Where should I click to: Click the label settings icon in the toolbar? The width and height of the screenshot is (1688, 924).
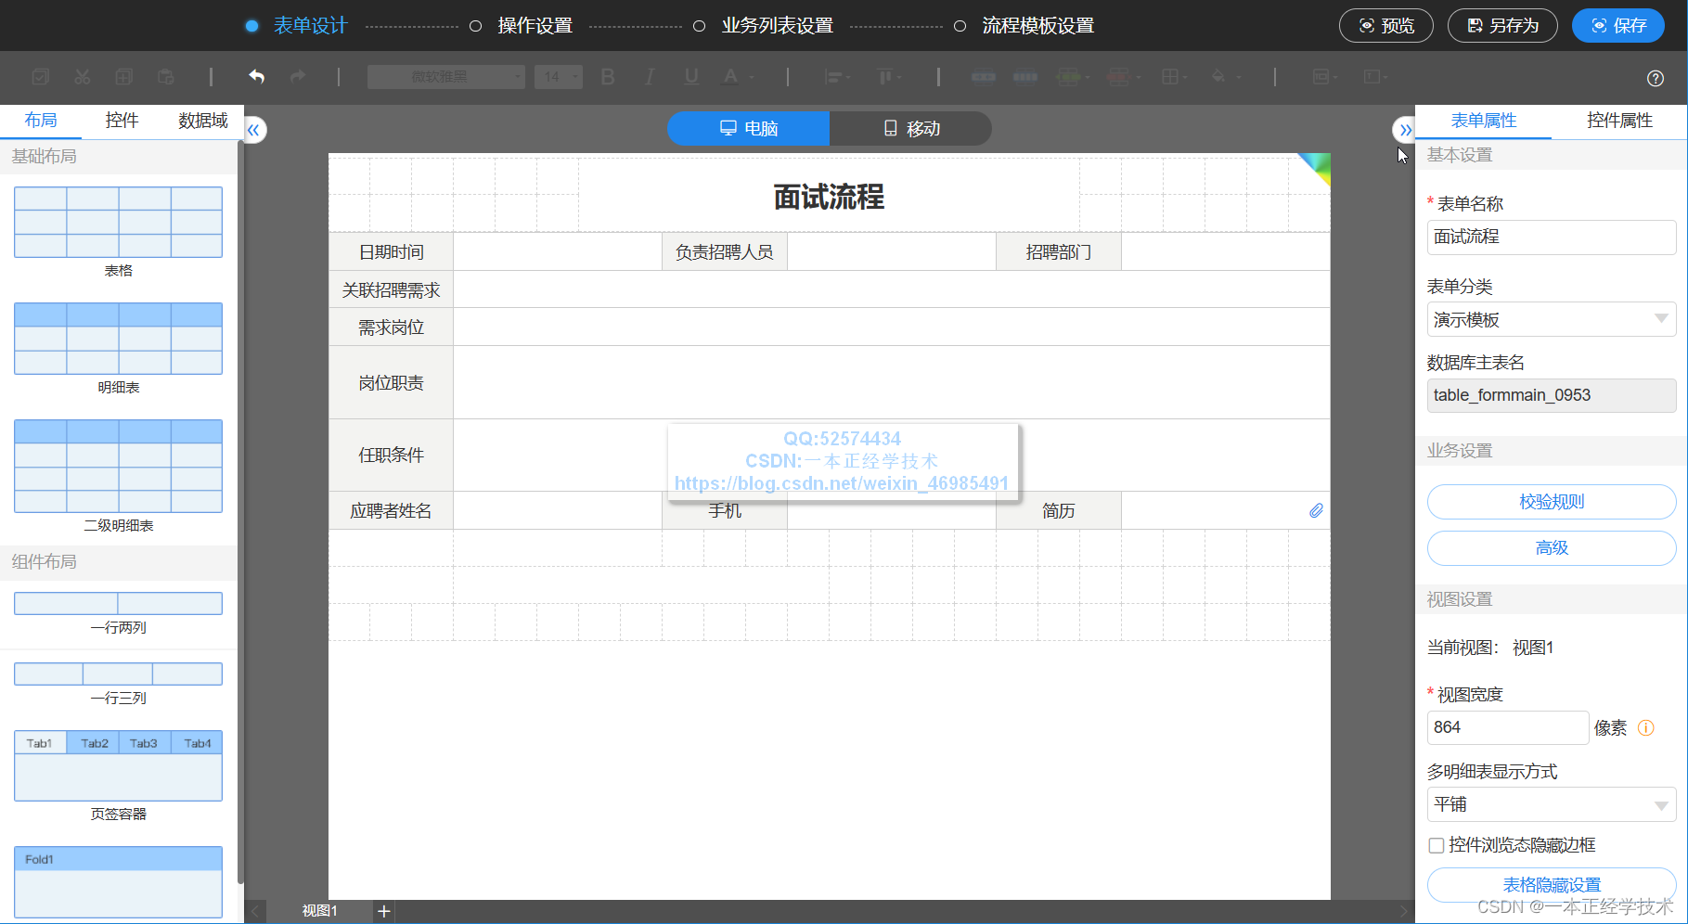pyautogui.click(x=1321, y=77)
